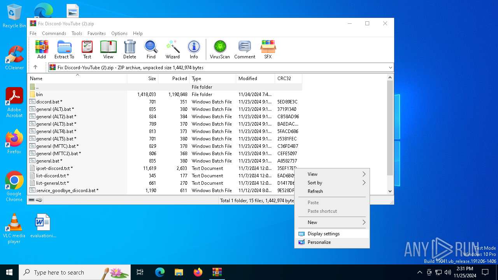The width and height of the screenshot is (498, 280).
Task: Click the View toolbar icon
Action: point(108,49)
